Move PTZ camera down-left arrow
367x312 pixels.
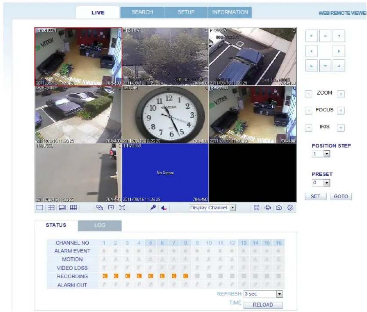pyautogui.click(x=311, y=66)
